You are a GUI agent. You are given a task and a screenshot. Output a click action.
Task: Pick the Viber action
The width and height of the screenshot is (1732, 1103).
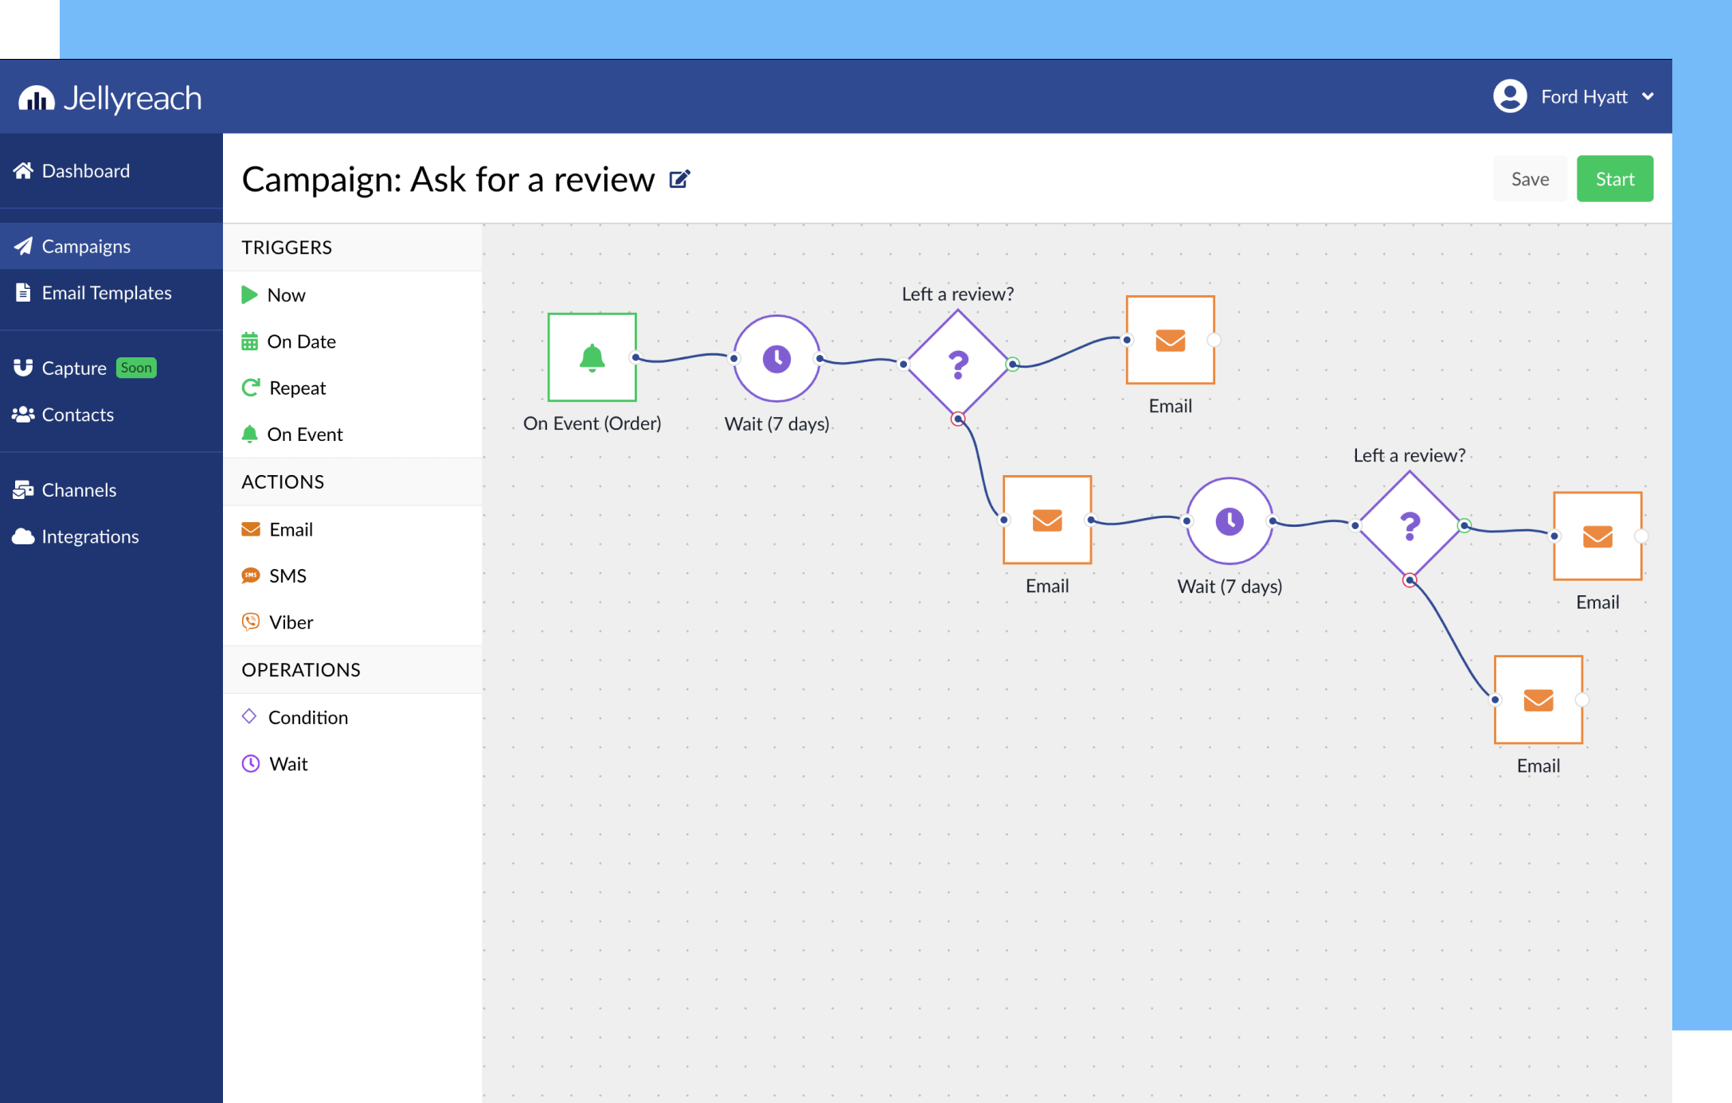tap(353, 622)
